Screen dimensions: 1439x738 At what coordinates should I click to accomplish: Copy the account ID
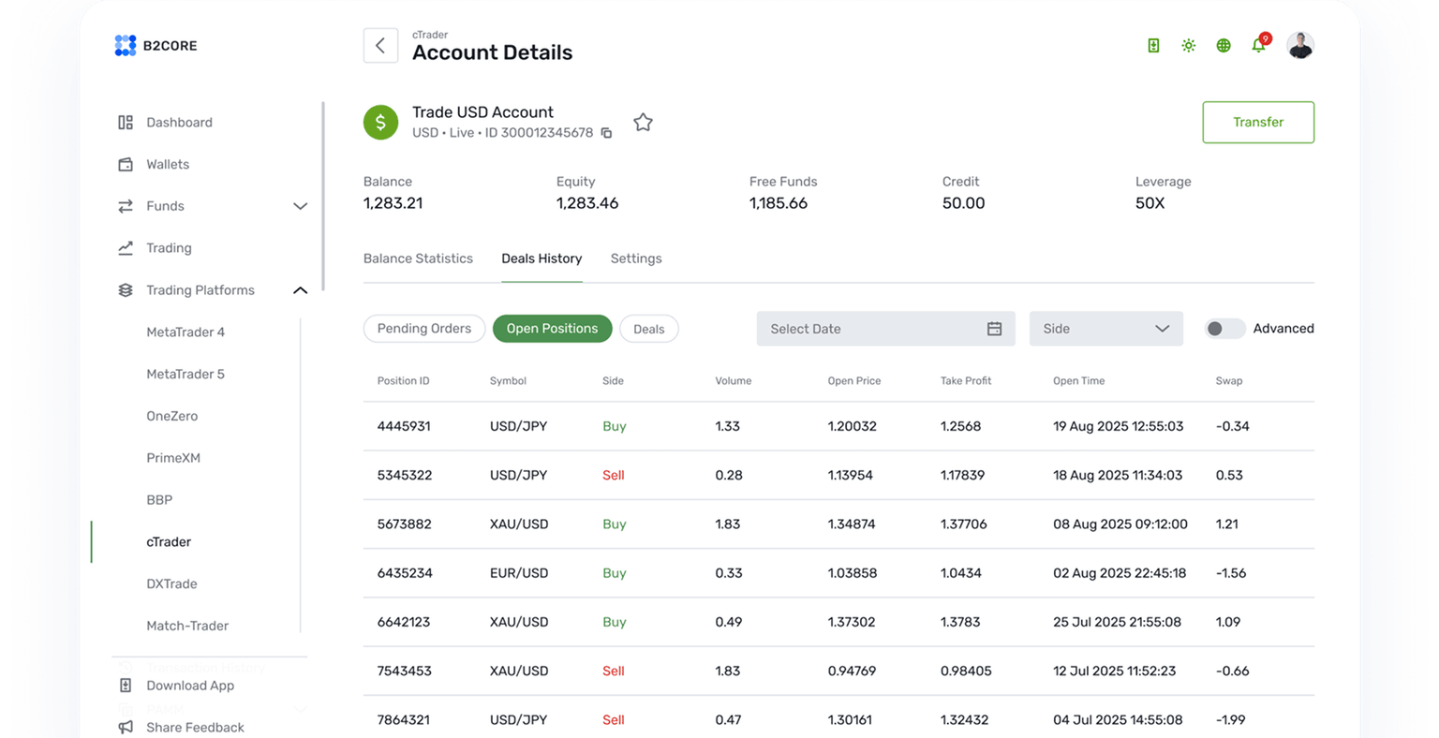[606, 133]
